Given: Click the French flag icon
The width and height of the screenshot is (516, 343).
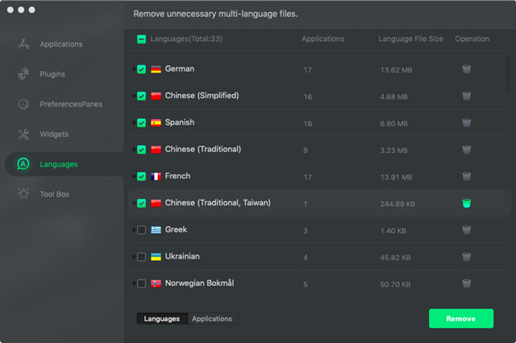Looking at the screenshot, I should coord(156,176).
